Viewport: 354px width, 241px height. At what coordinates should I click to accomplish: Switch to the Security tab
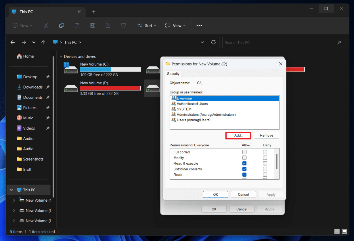point(173,73)
